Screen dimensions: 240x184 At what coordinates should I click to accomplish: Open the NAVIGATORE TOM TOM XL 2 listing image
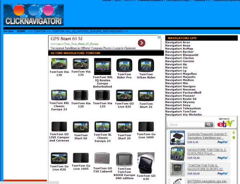[x=177, y=154]
